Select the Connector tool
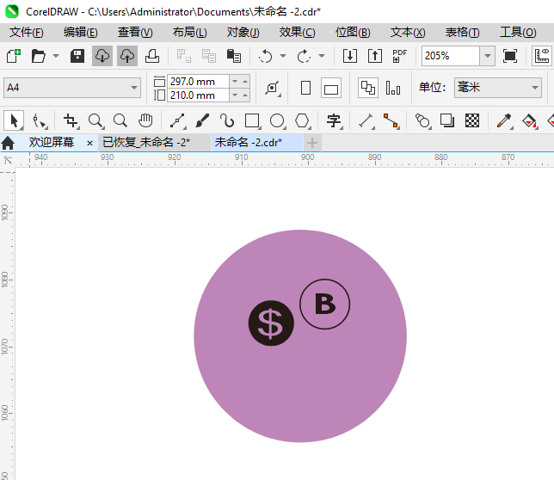Screen dimensions: 554x480 point(391,120)
